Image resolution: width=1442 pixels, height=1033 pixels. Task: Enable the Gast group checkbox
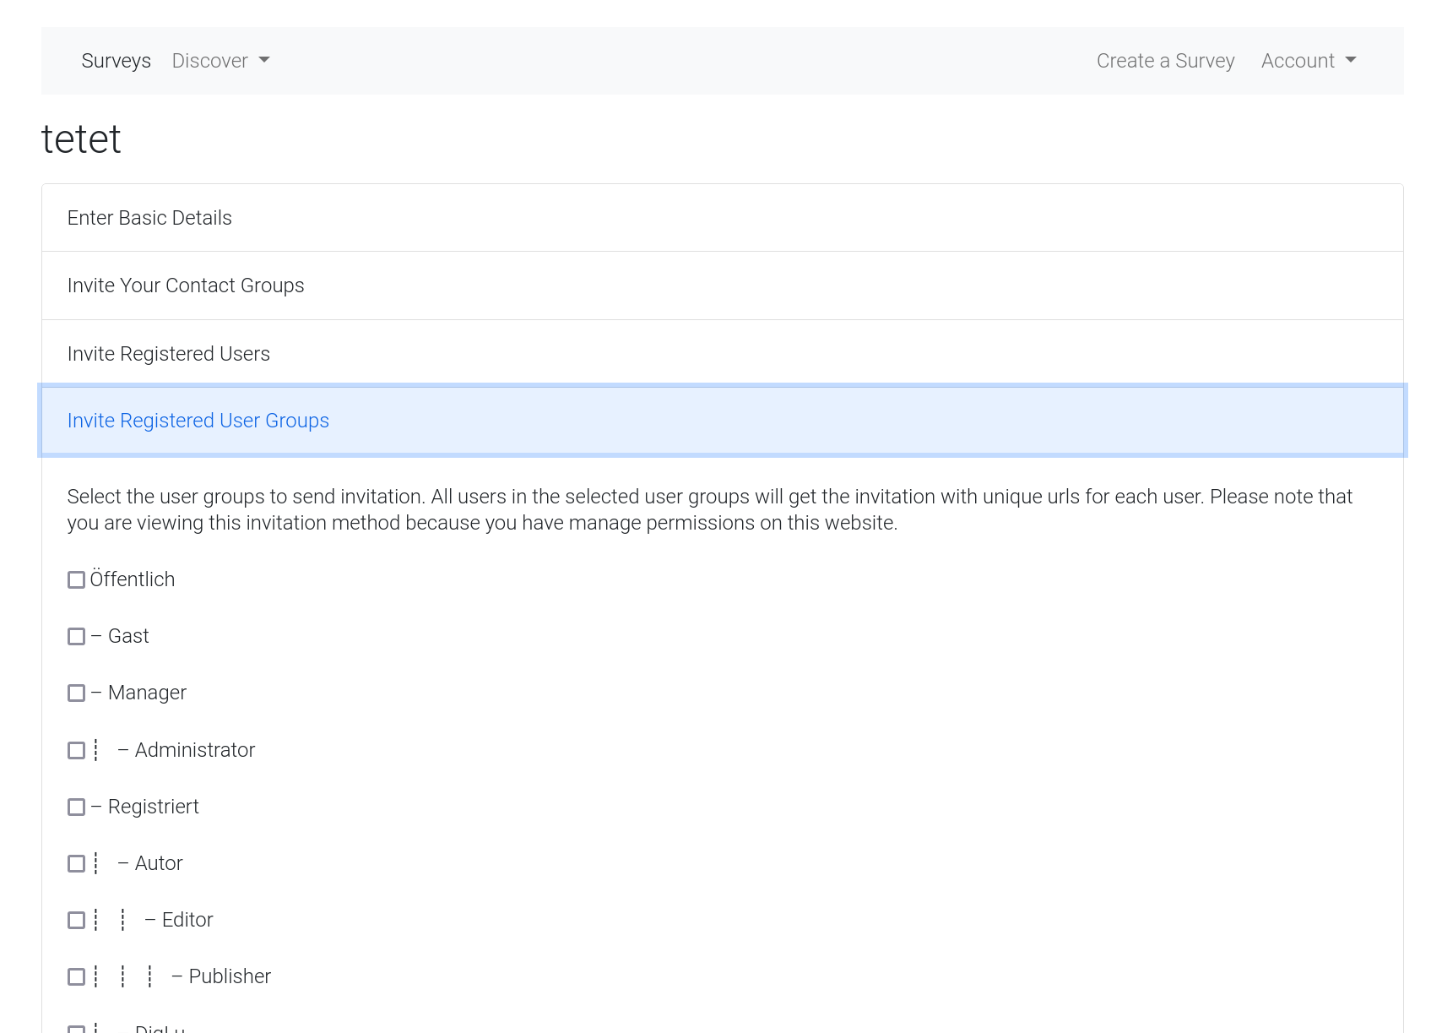click(76, 636)
